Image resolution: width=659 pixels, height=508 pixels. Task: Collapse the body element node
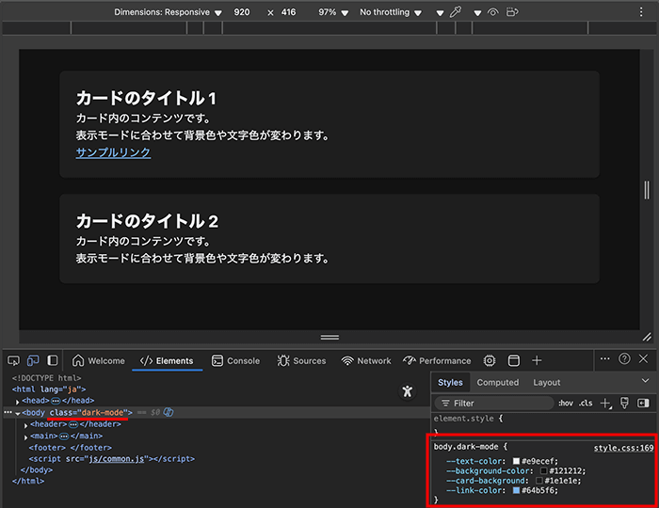18,413
